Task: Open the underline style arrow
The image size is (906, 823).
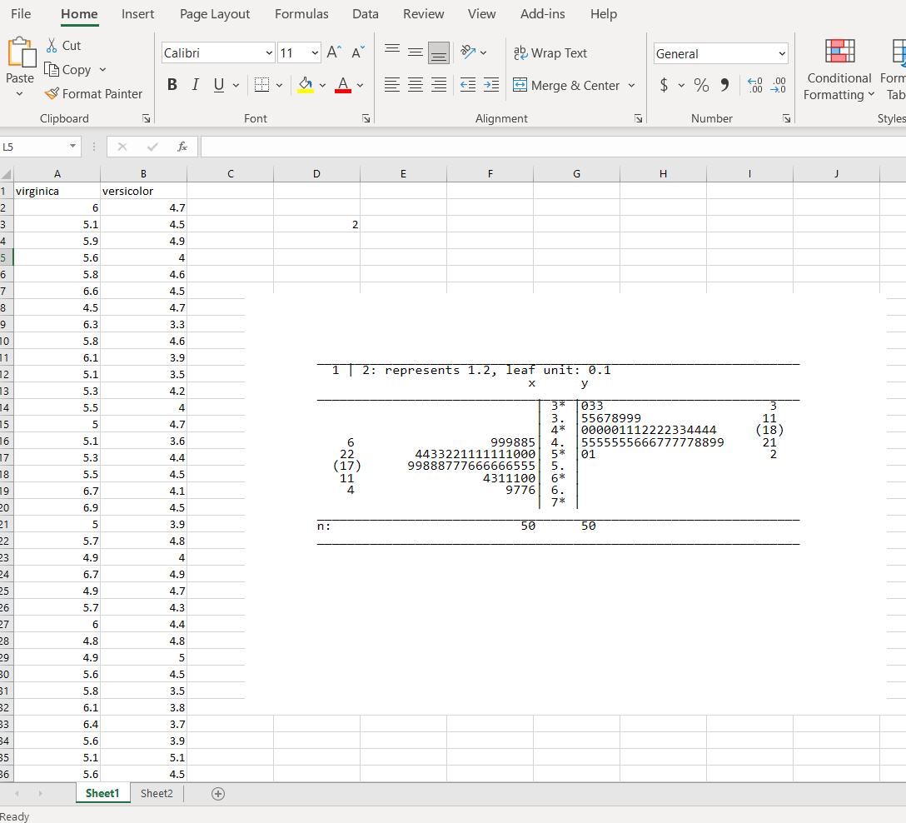Action: (x=236, y=85)
